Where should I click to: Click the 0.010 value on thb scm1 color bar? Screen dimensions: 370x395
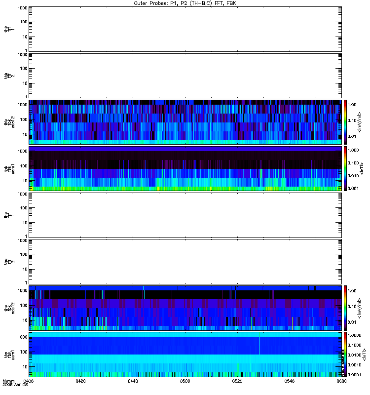click(353, 176)
